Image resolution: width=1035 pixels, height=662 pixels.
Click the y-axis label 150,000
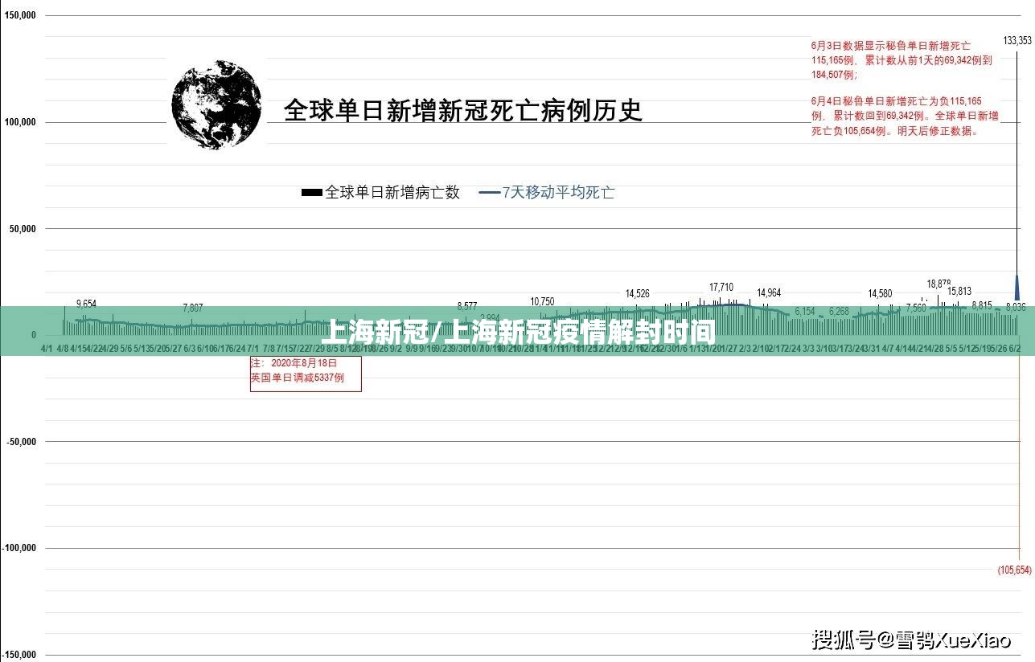point(20,16)
